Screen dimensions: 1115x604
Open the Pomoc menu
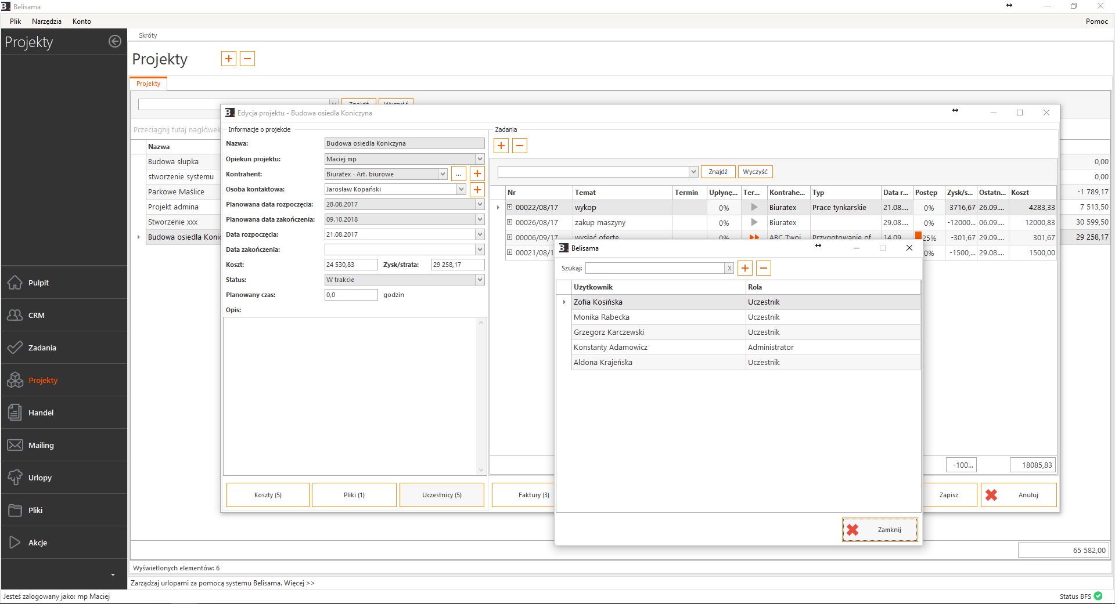click(1096, 21)
